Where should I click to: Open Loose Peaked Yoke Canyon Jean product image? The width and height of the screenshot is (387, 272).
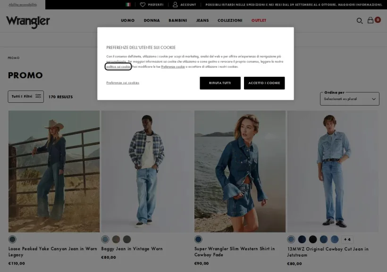pyautogui.click(x=54, y=172)
